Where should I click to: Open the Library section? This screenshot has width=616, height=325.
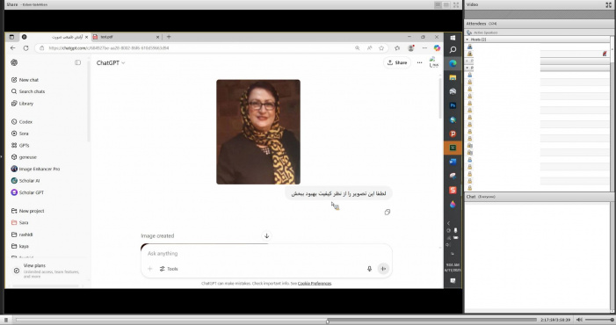click(22, 104)
